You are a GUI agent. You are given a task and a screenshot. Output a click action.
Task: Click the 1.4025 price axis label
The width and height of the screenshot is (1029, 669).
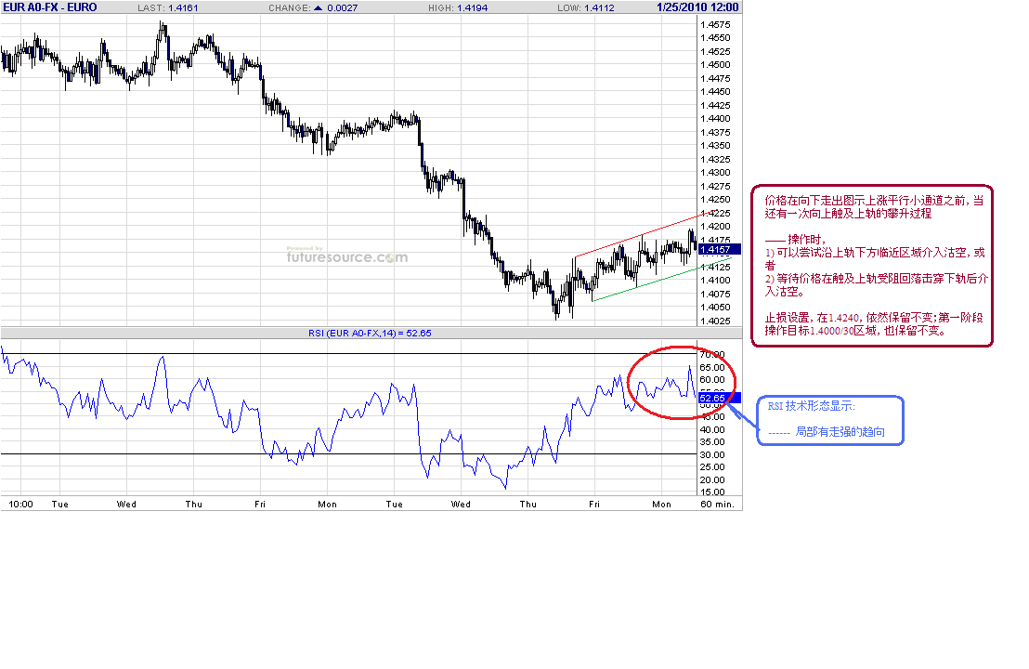(x=715, y=321)
